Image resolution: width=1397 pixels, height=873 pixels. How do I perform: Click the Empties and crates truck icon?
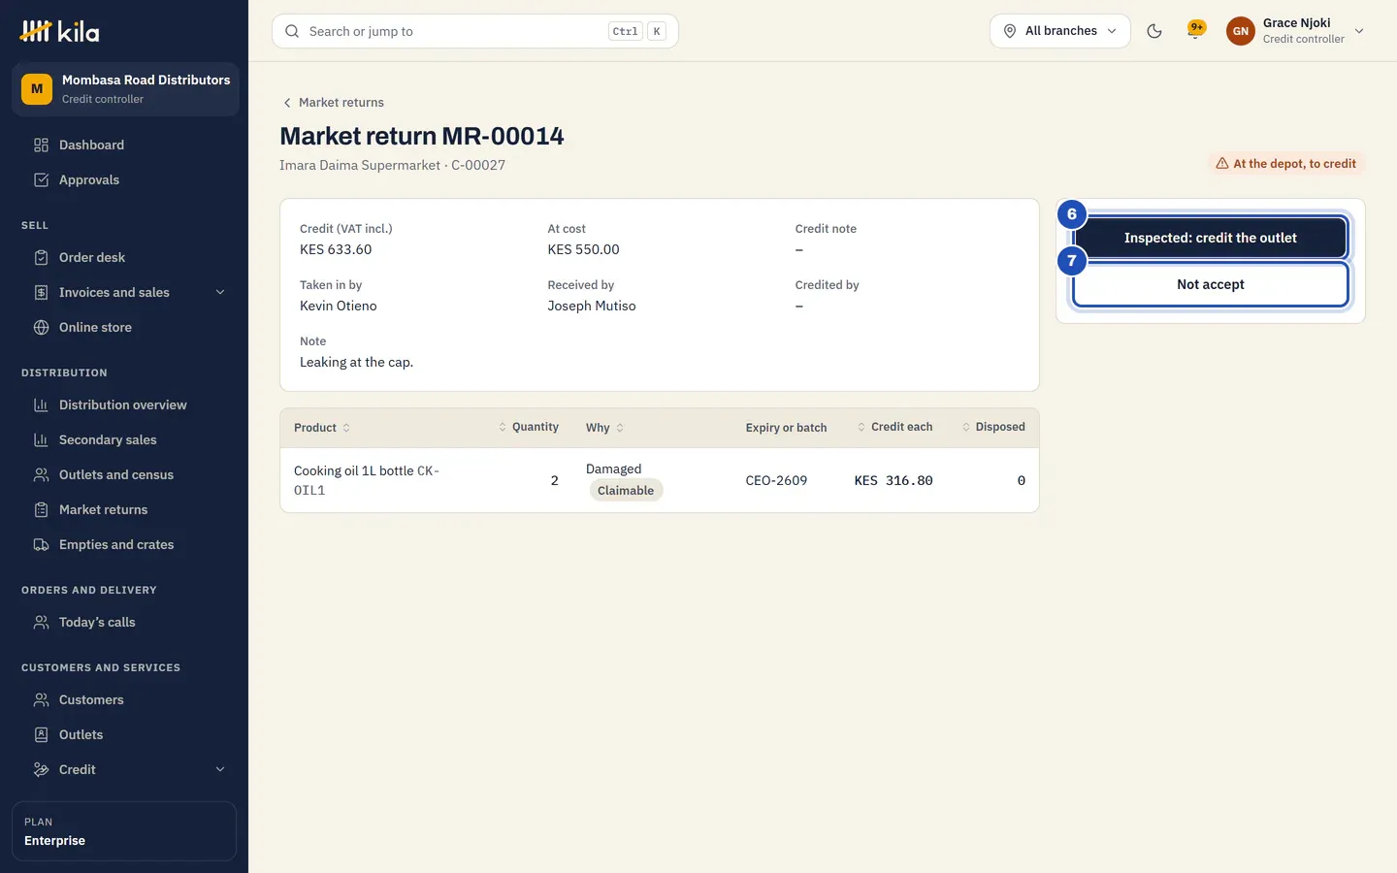pos(41,545)
